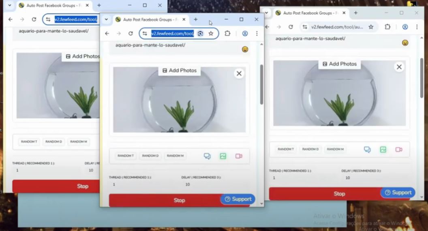428x231 pixels.
Task: Select Auto Post Facebook Groups tab in middle window
Action: tap(150, 19)
